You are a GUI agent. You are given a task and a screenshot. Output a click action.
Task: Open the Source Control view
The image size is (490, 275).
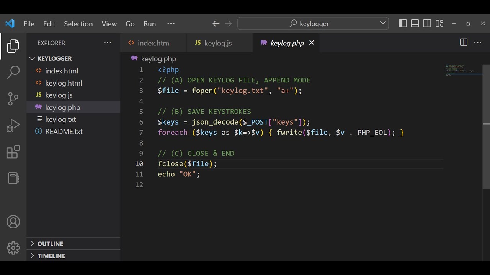click(x=13, y=99)
